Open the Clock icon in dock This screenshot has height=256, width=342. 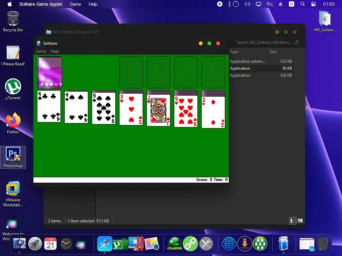[x=66, y=244]
